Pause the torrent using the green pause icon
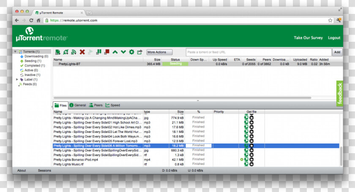Image resolution: width=355 pixels, height=192 pixels. coord(99,52)
